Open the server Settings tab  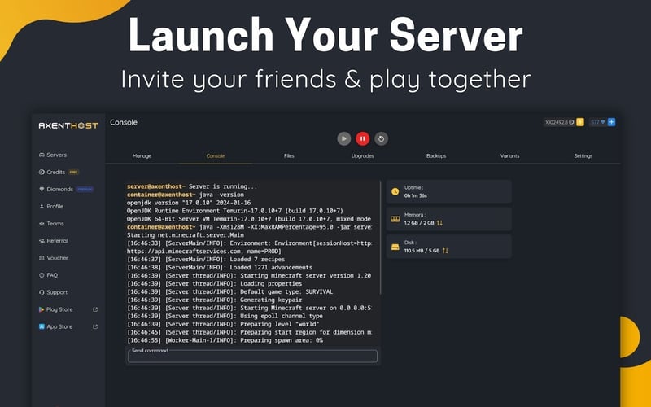tap(583, 156)
